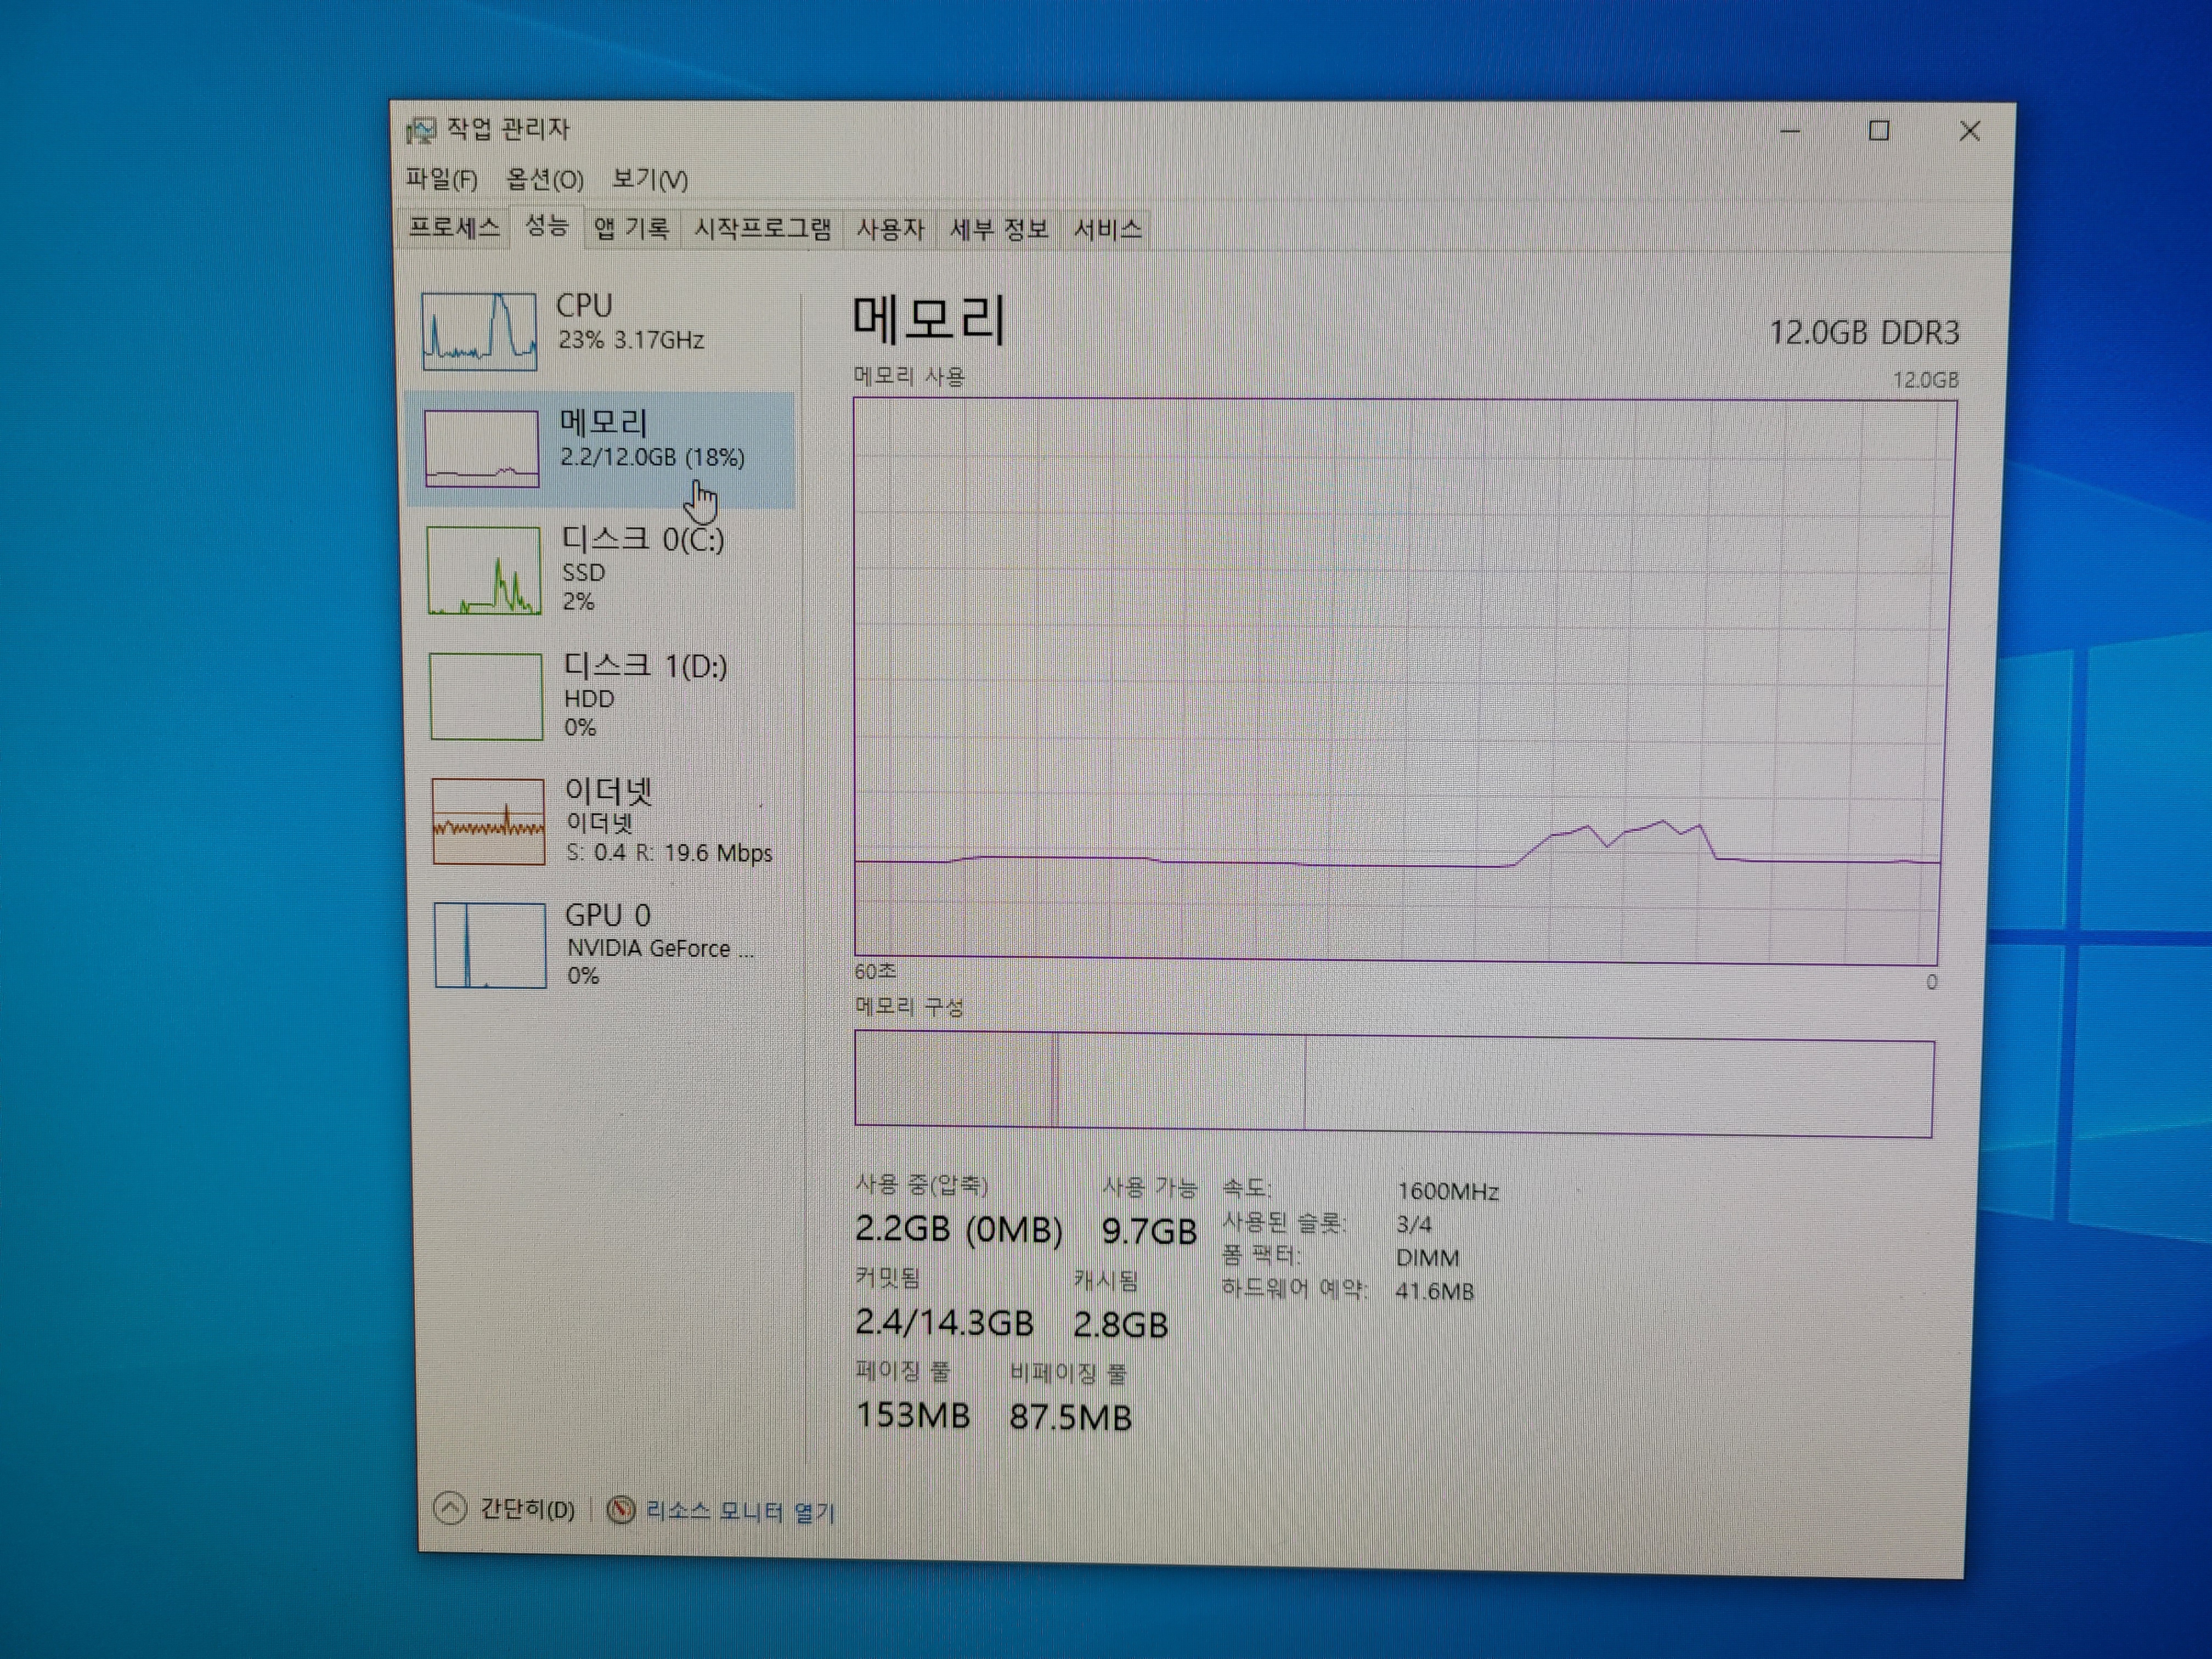Image resolution: width=2212 pixels, height=1659 pixels.
Task: Select the 메모리 mini graph thumbnail
Action: click(482, 449)
